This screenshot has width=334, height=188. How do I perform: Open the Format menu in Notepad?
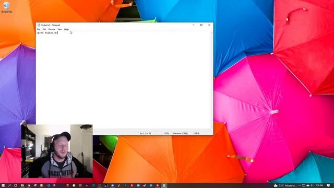(x=52, y=29)
